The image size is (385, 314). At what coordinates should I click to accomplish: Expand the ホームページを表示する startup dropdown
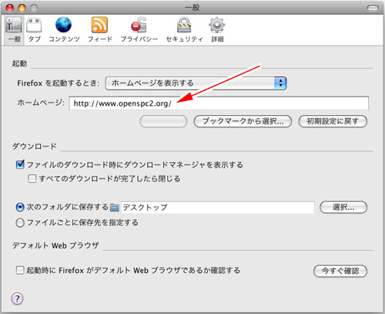pyautogui.click(x=196, y=83)
